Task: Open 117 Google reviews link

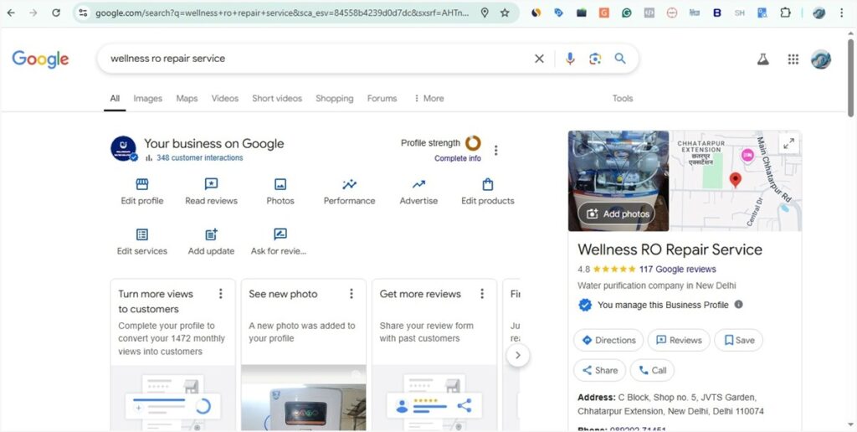Action: tap(677, 269)
